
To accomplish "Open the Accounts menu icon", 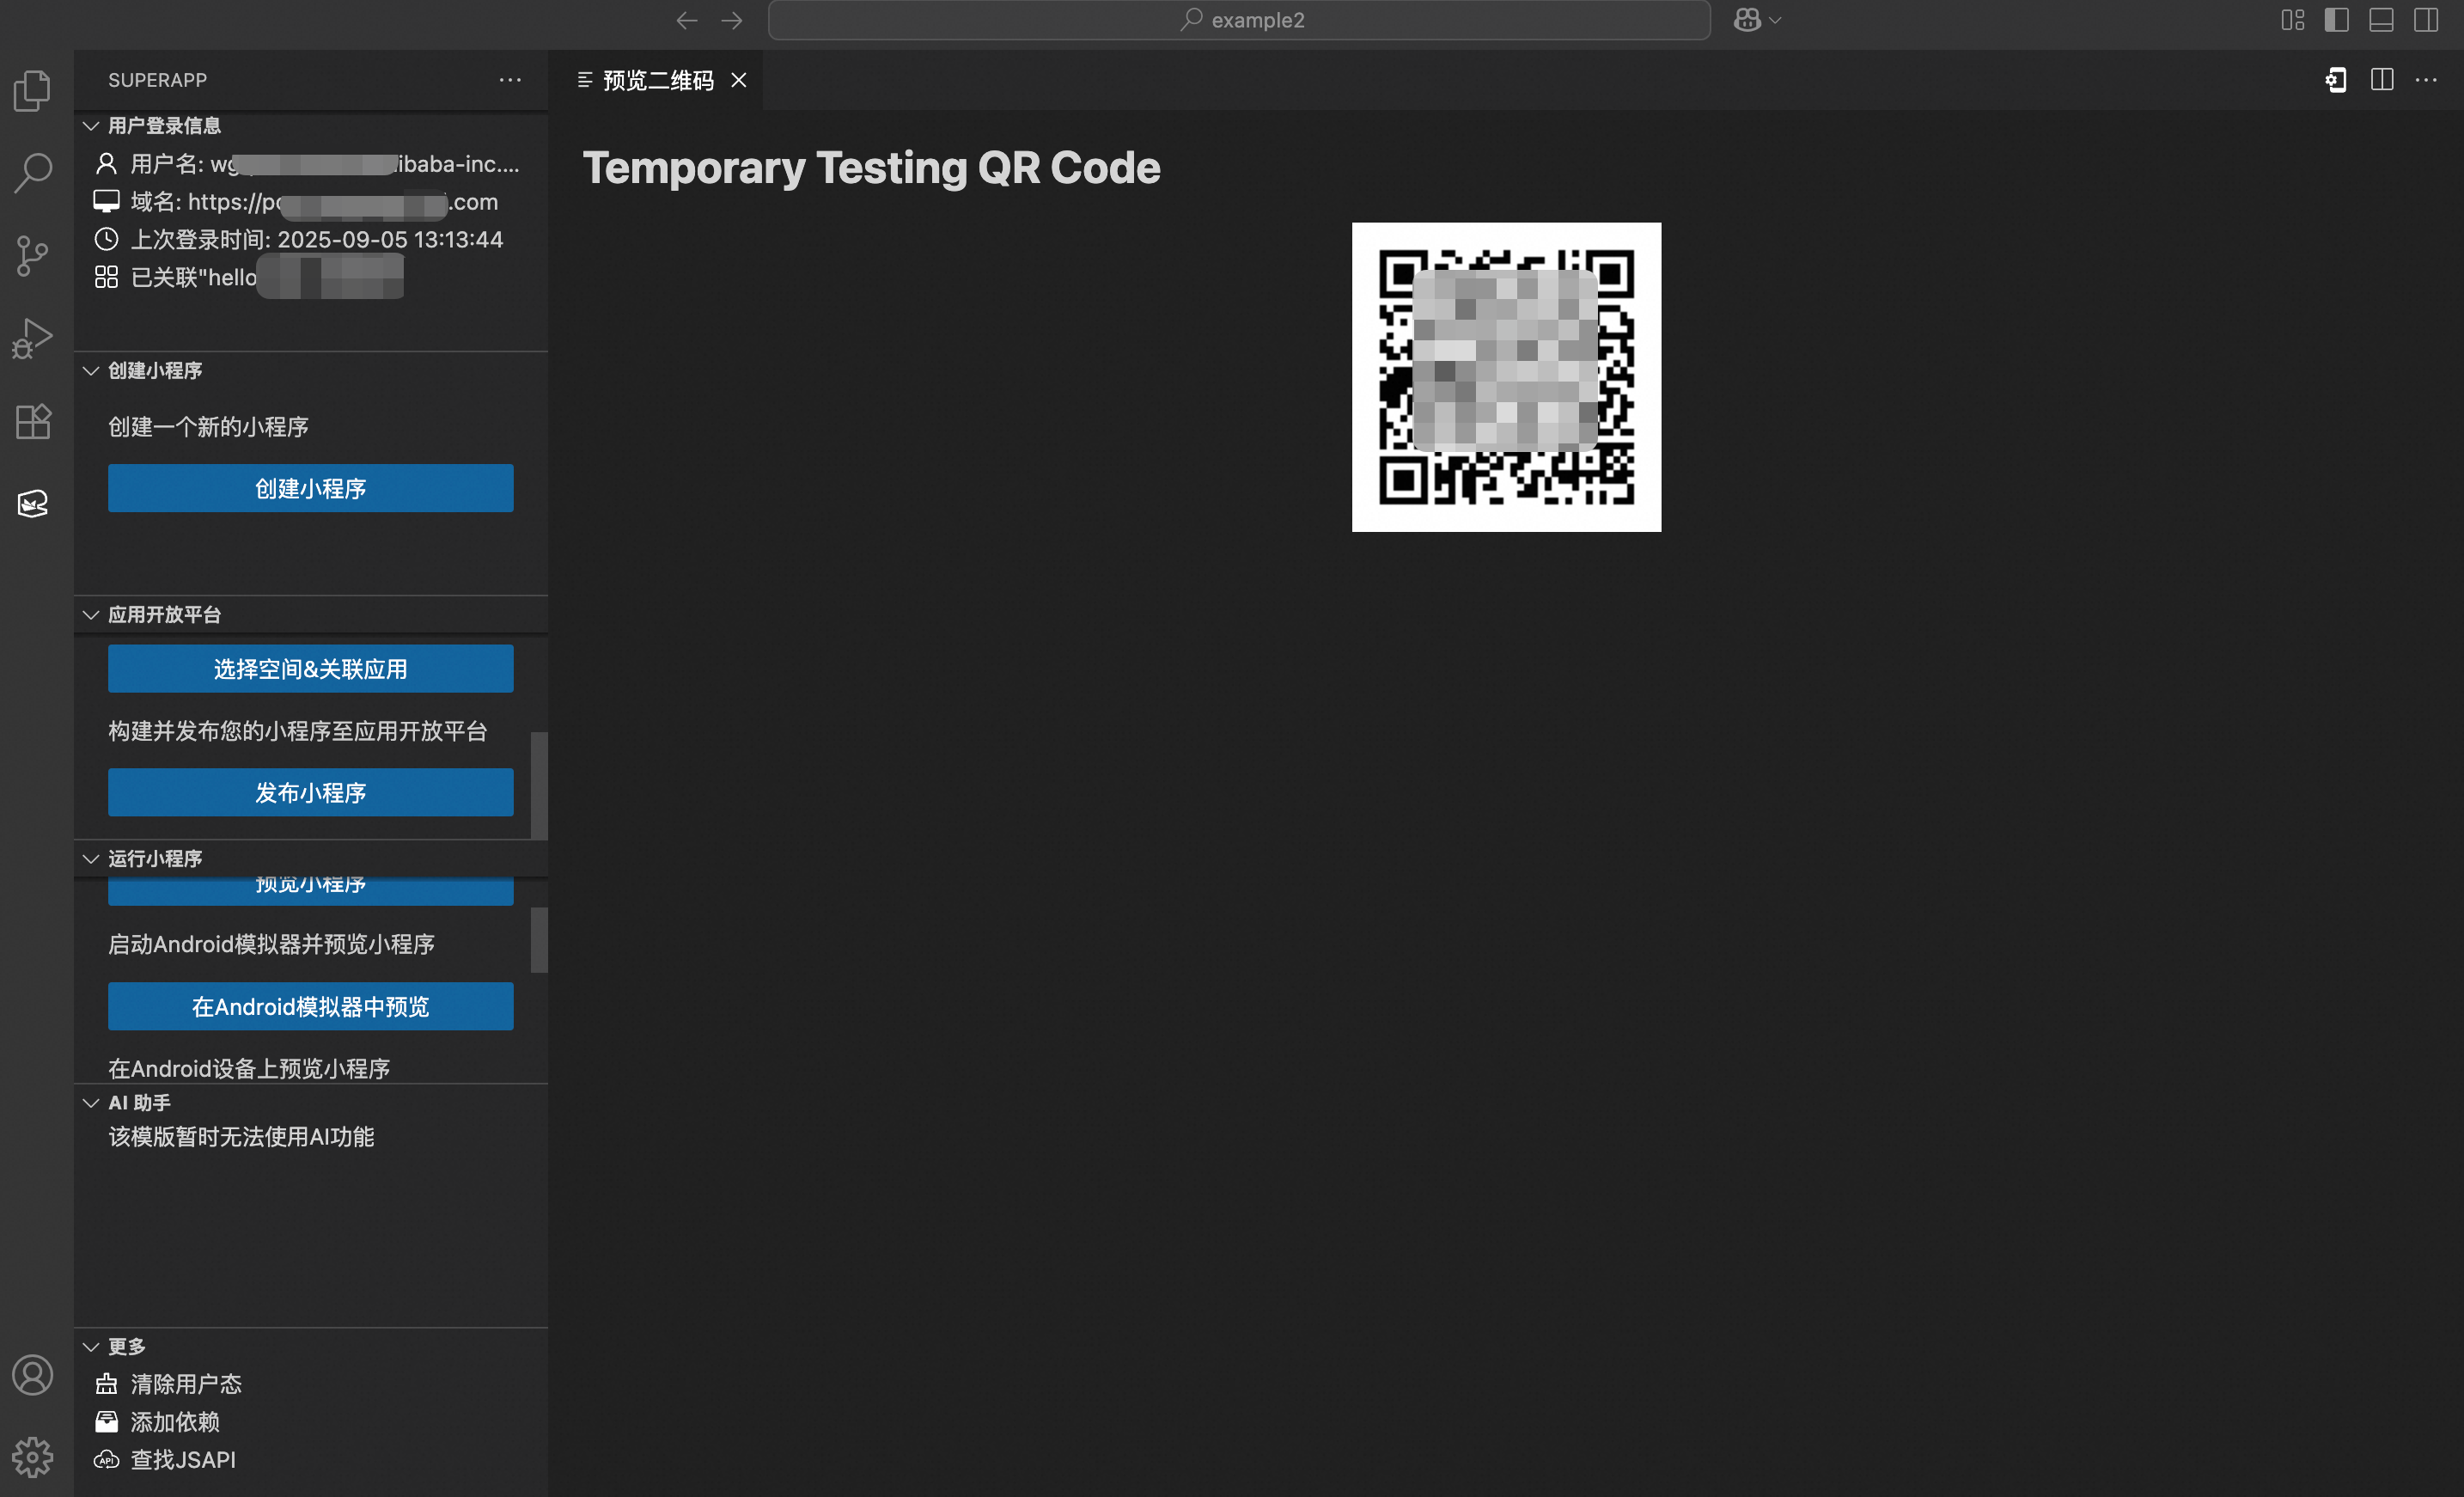I will click(32, 1375).
